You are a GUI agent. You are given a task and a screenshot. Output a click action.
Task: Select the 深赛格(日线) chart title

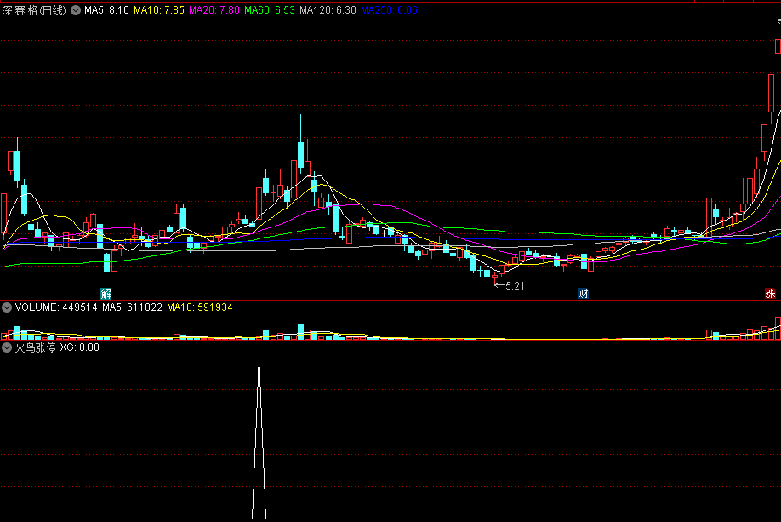[x=34, y=10]
